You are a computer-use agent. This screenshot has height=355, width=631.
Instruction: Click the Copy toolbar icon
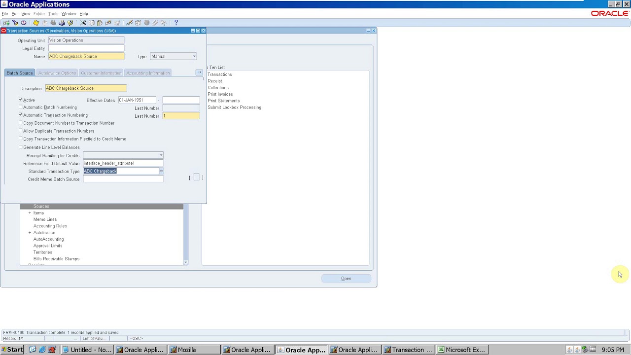click(x=92, y=23)
